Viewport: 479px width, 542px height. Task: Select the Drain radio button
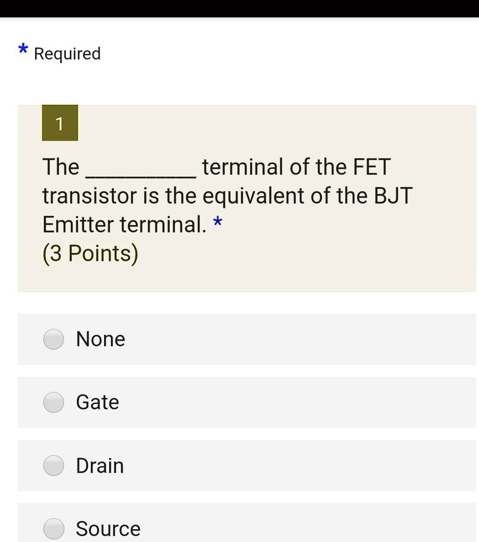tap(53, 465)
